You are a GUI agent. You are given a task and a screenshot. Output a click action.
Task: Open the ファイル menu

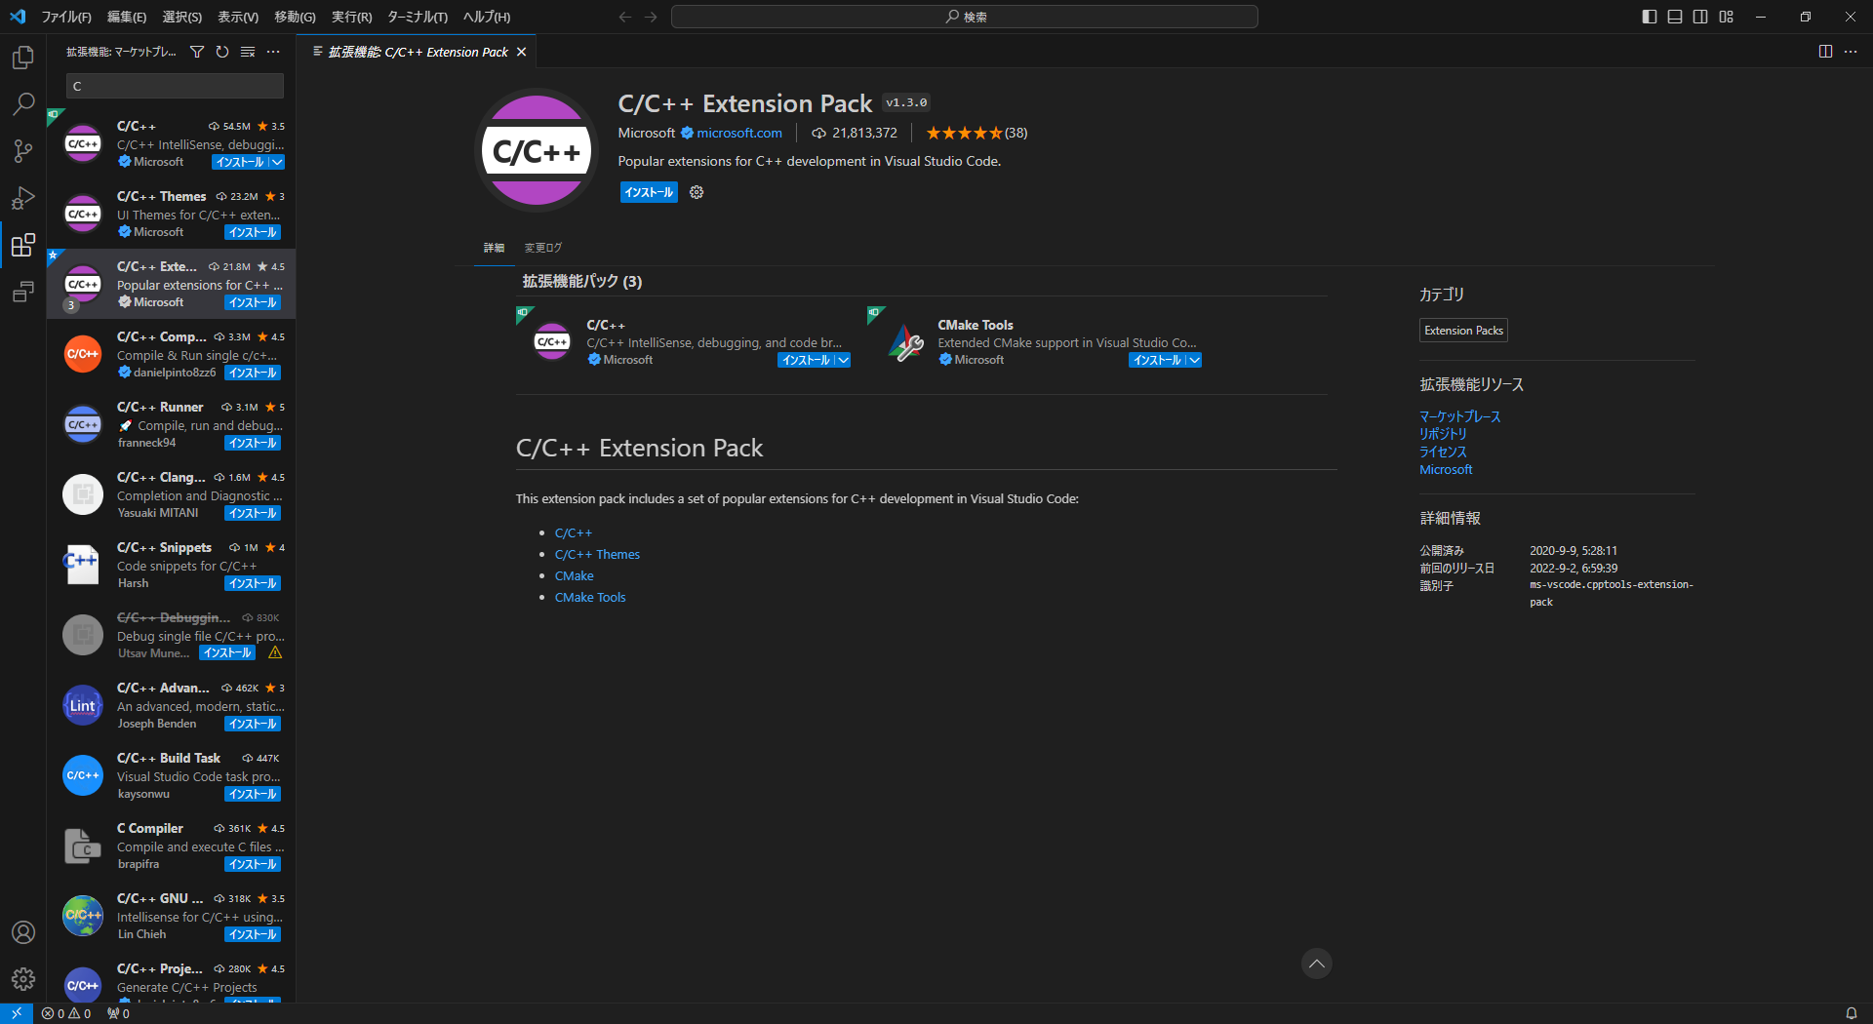pos(66,17)
